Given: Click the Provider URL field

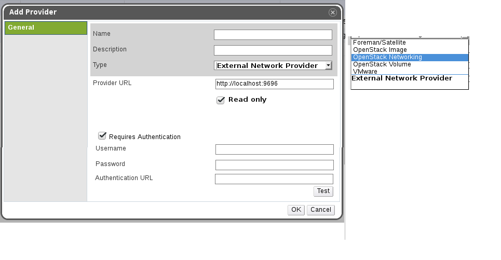Looking at the screenshot, I should click(x=274, y=84).
